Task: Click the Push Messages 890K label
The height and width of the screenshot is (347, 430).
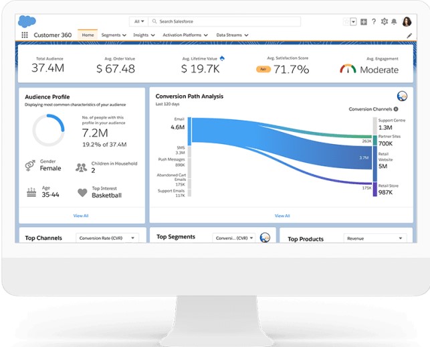Action: click(x=171, y=162)
